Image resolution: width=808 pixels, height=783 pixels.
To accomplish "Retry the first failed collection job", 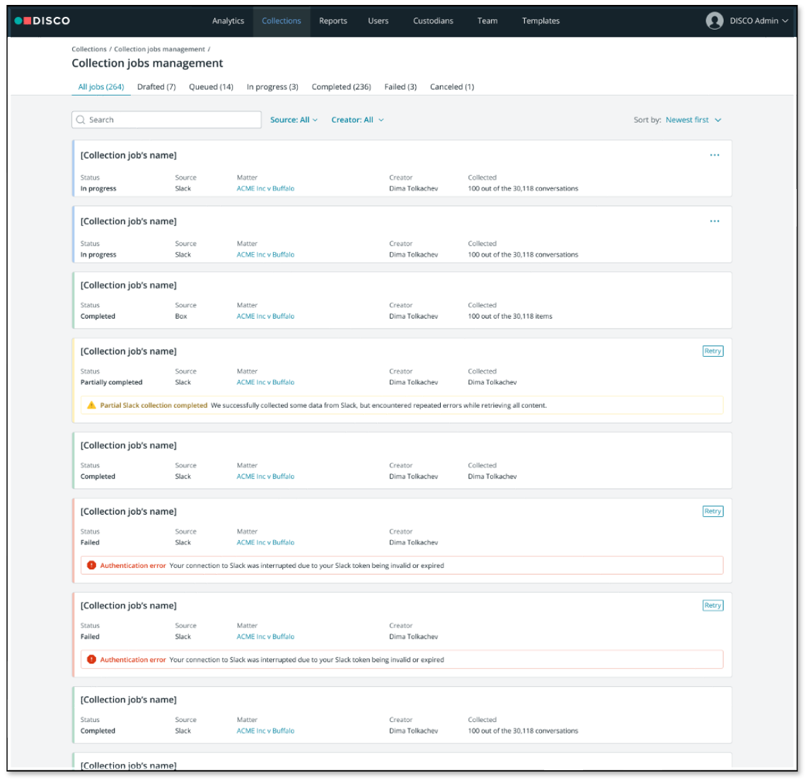I will pyautogui.click(x=712, y=511).
